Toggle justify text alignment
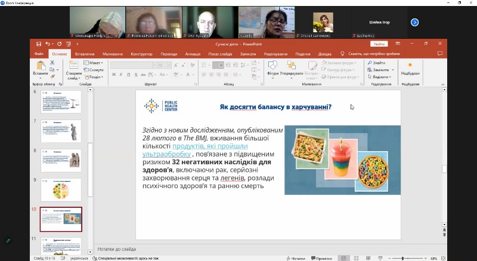 click(226, 74)
